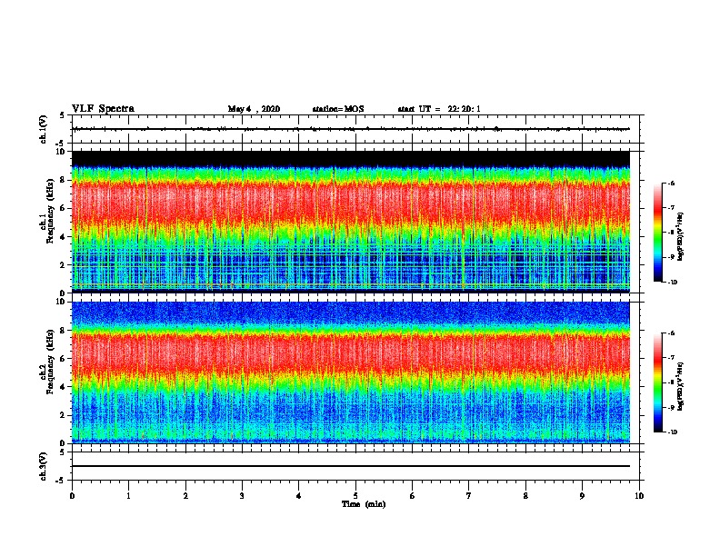Click the "-9" label on ch.1 color bar

click(671, 257)
